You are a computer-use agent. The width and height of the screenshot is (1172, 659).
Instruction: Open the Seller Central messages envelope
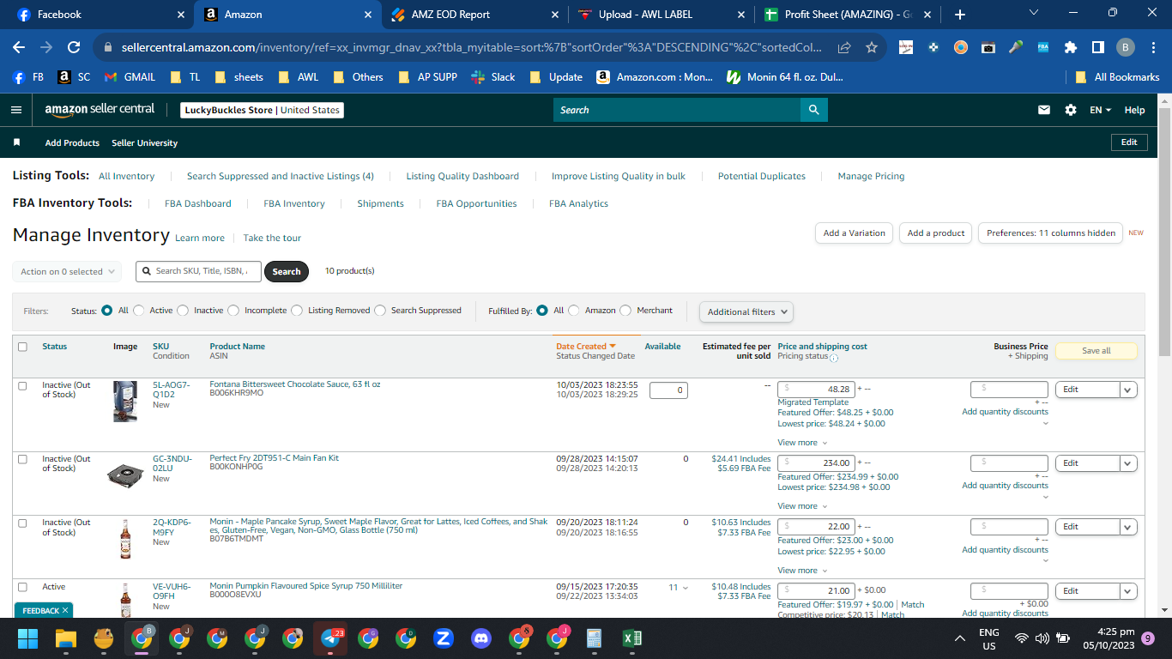tap(1044, 110)
